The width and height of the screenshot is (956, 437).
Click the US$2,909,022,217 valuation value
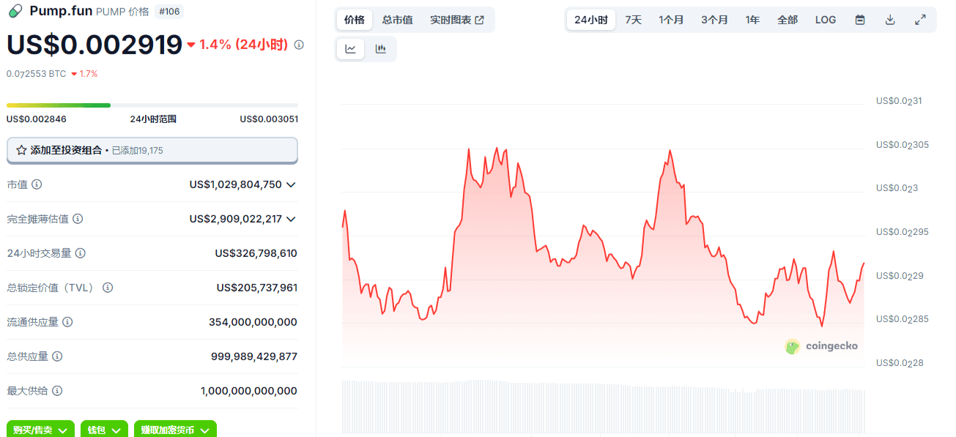tap(235, 219)
